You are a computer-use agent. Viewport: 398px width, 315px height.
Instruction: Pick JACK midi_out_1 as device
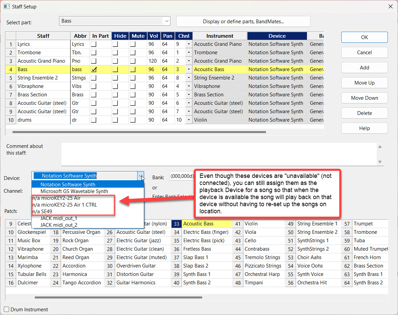59,218
